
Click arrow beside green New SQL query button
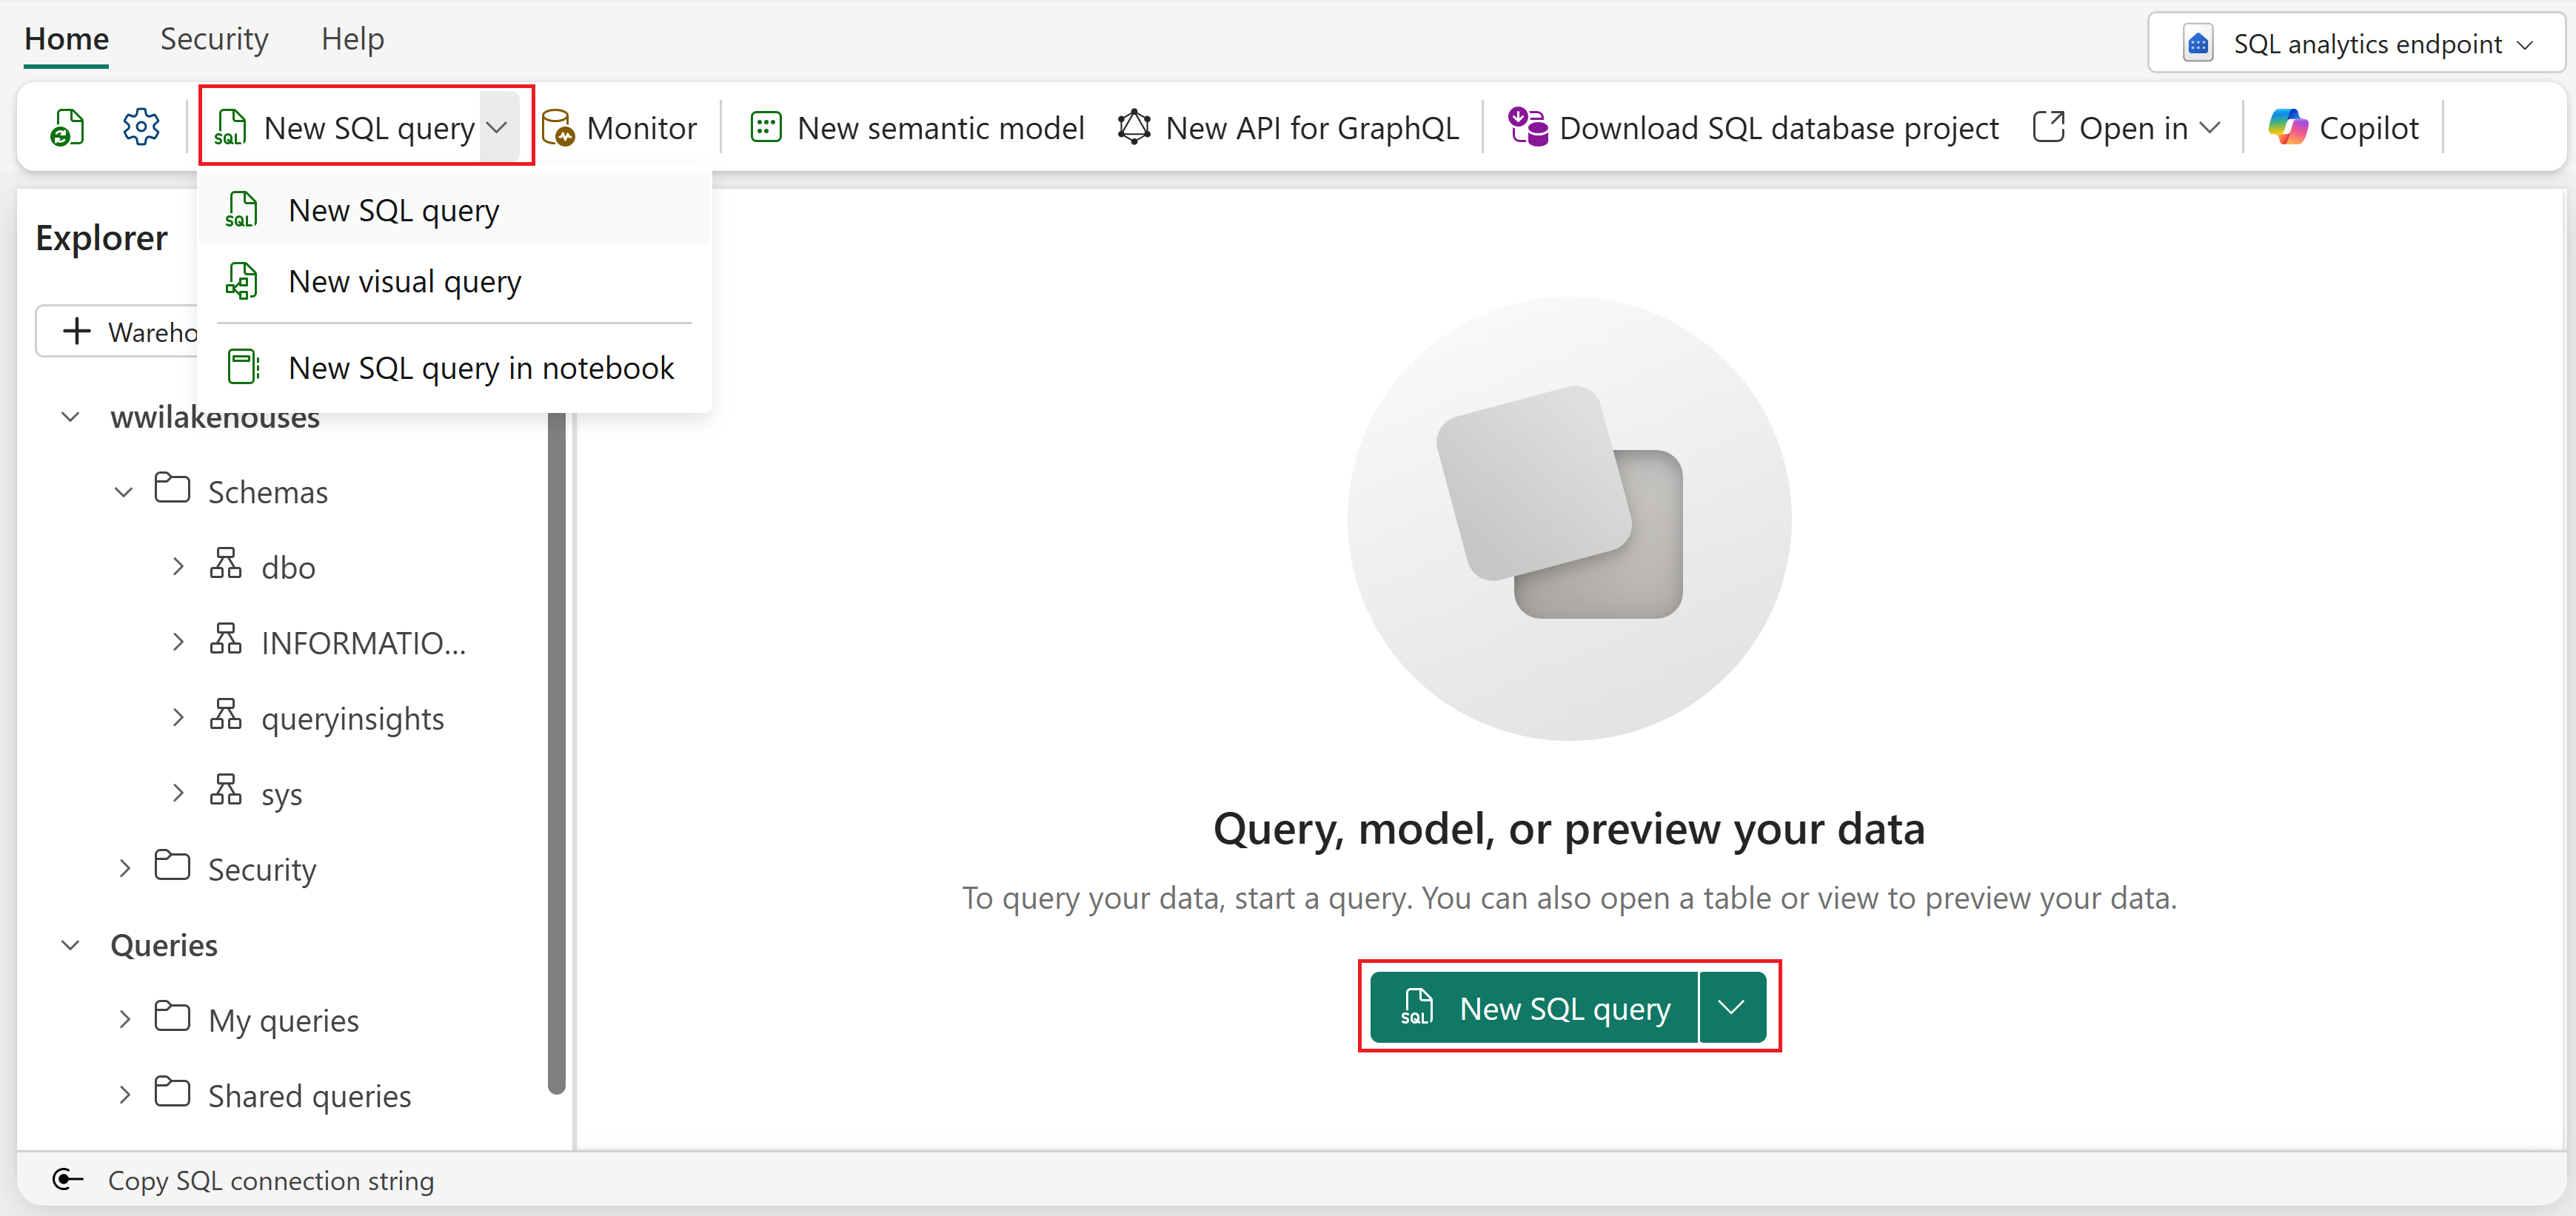1731,1007
